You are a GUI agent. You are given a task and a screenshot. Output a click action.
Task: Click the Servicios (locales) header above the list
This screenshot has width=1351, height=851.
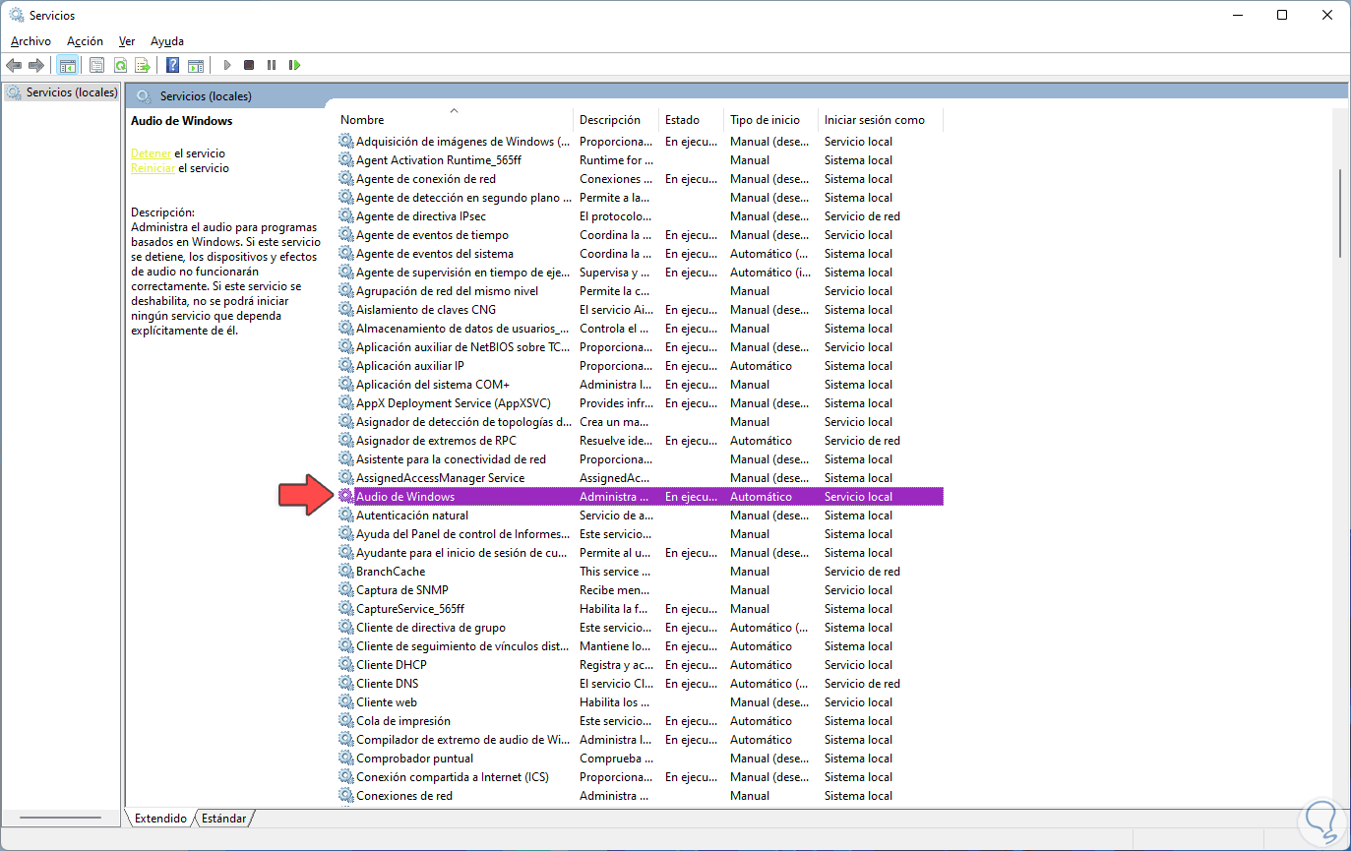206,96
